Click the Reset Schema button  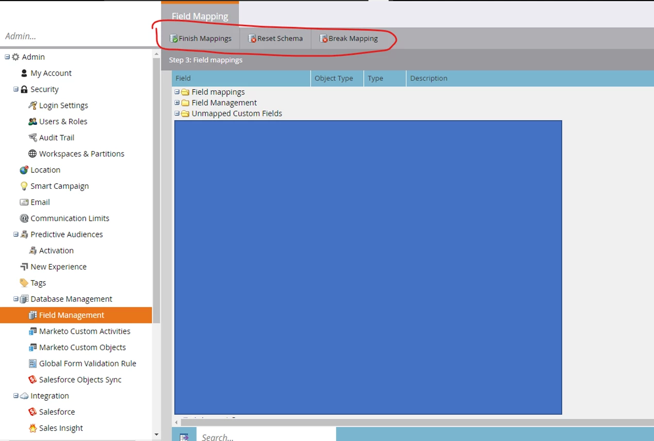(x=275, y=38)
